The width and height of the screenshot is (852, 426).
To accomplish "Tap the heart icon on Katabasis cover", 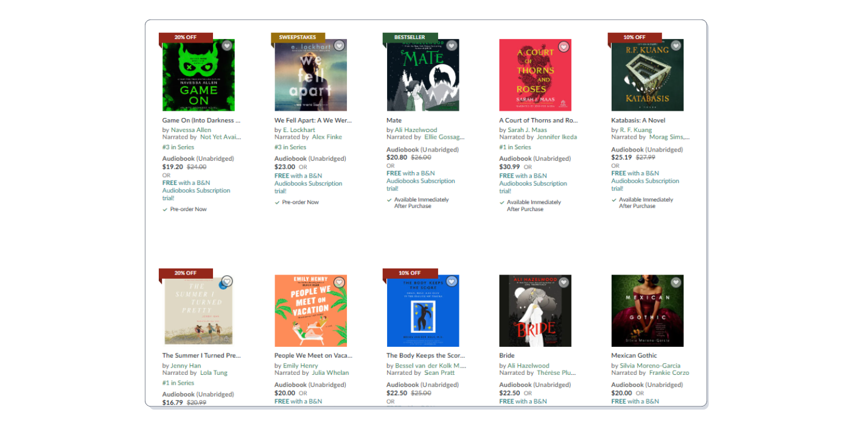I will [676, 46].
